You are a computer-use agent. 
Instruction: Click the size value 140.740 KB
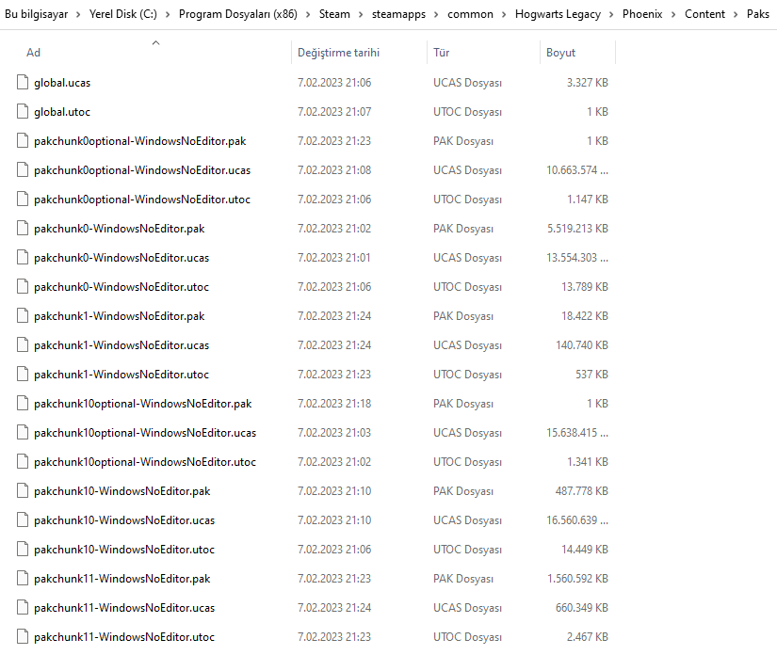tap(582, 345)
